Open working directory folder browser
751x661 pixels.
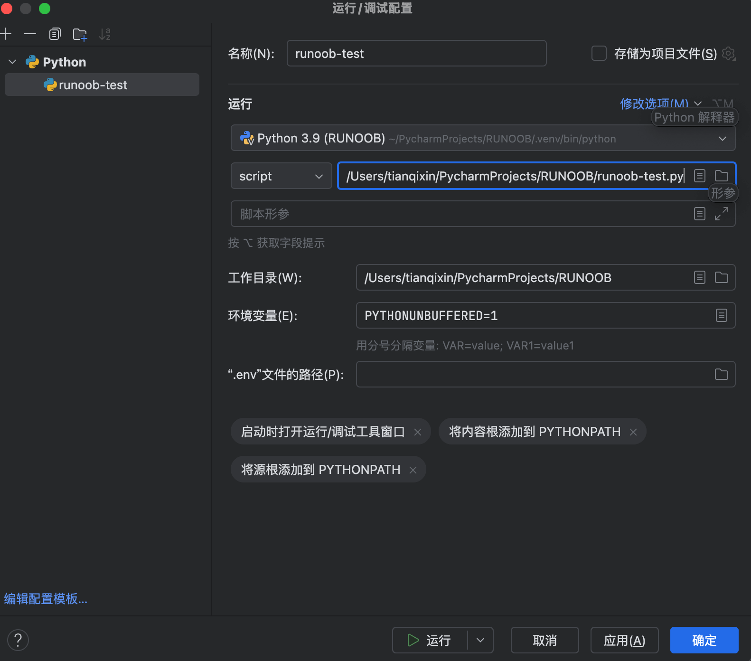721,277
